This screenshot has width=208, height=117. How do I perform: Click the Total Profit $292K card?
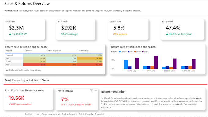(x=76, y=29)
